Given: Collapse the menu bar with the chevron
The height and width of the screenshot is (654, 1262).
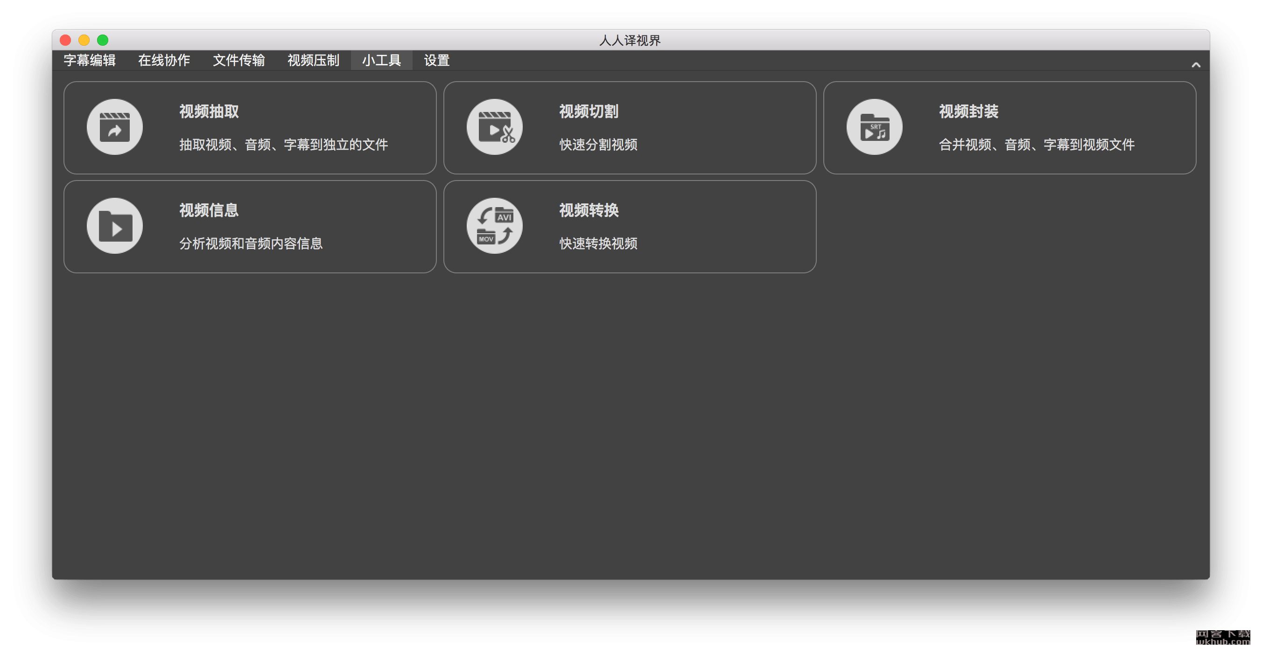Looking at the screenshot, I should tap(1196, 65).
